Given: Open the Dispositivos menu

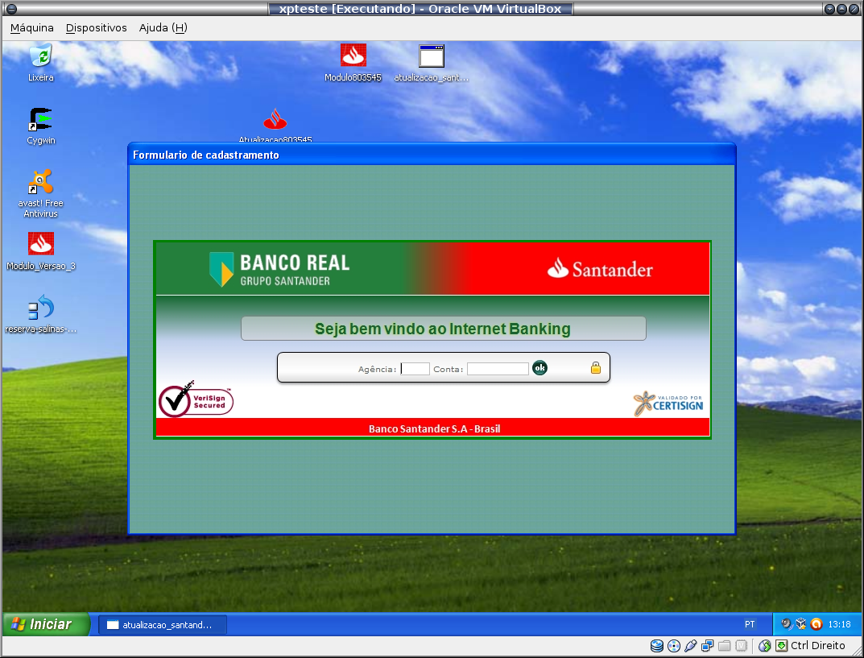Looking at the screenshot, I should (97, 28).
